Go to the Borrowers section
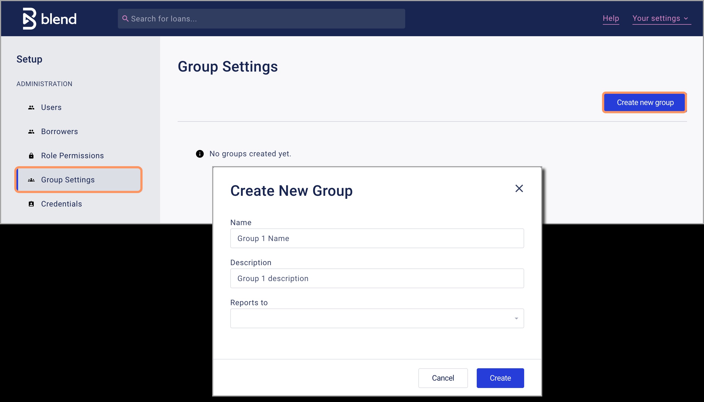This screenshot has width=704, height=402. point(59,132)
